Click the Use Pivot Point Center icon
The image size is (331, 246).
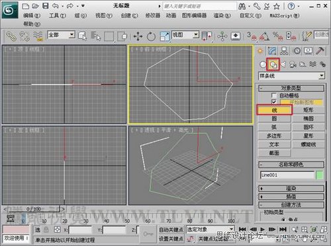(x=207, y=36)
